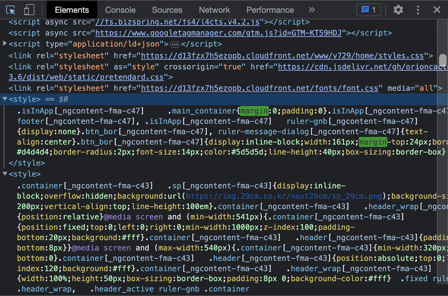448x296 pixels.
Task: Click the {display:none} rule text
Action: 49,132
